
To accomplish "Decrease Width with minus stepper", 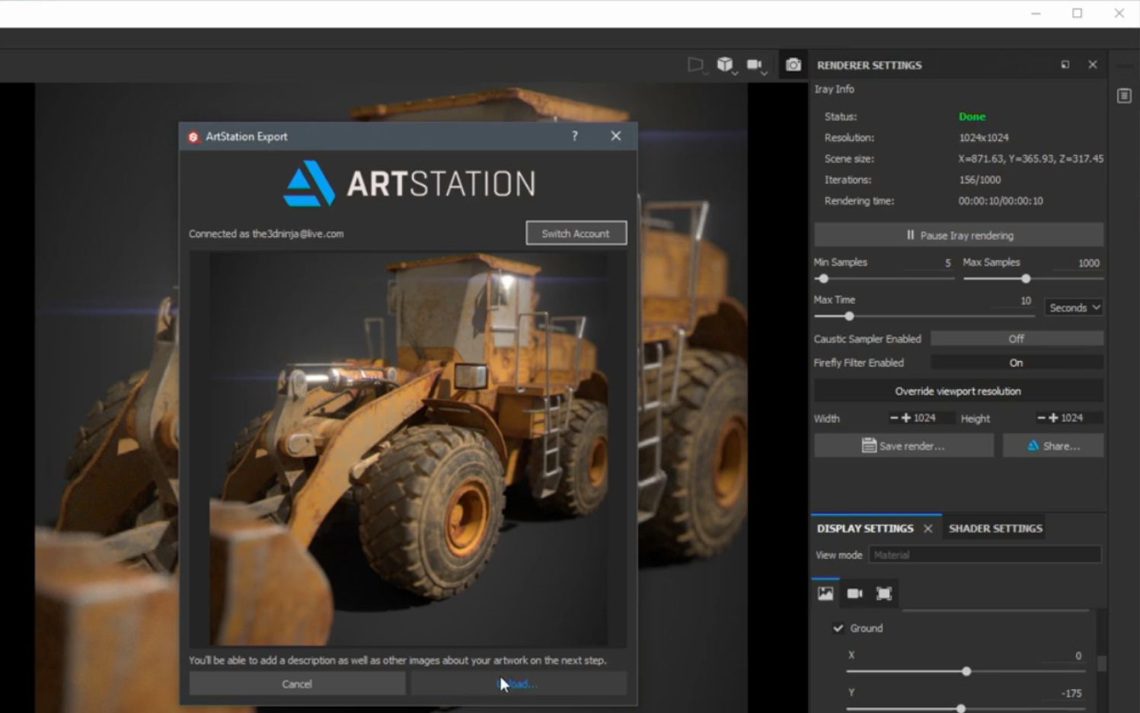I will coord(894,417).
